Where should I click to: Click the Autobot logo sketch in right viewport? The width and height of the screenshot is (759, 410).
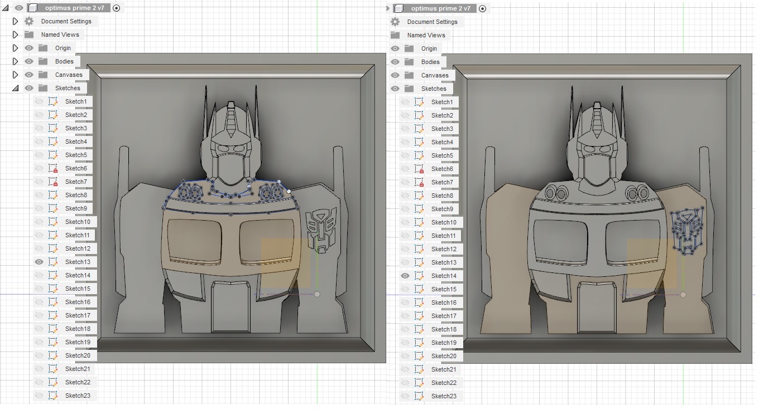[687, 231]
